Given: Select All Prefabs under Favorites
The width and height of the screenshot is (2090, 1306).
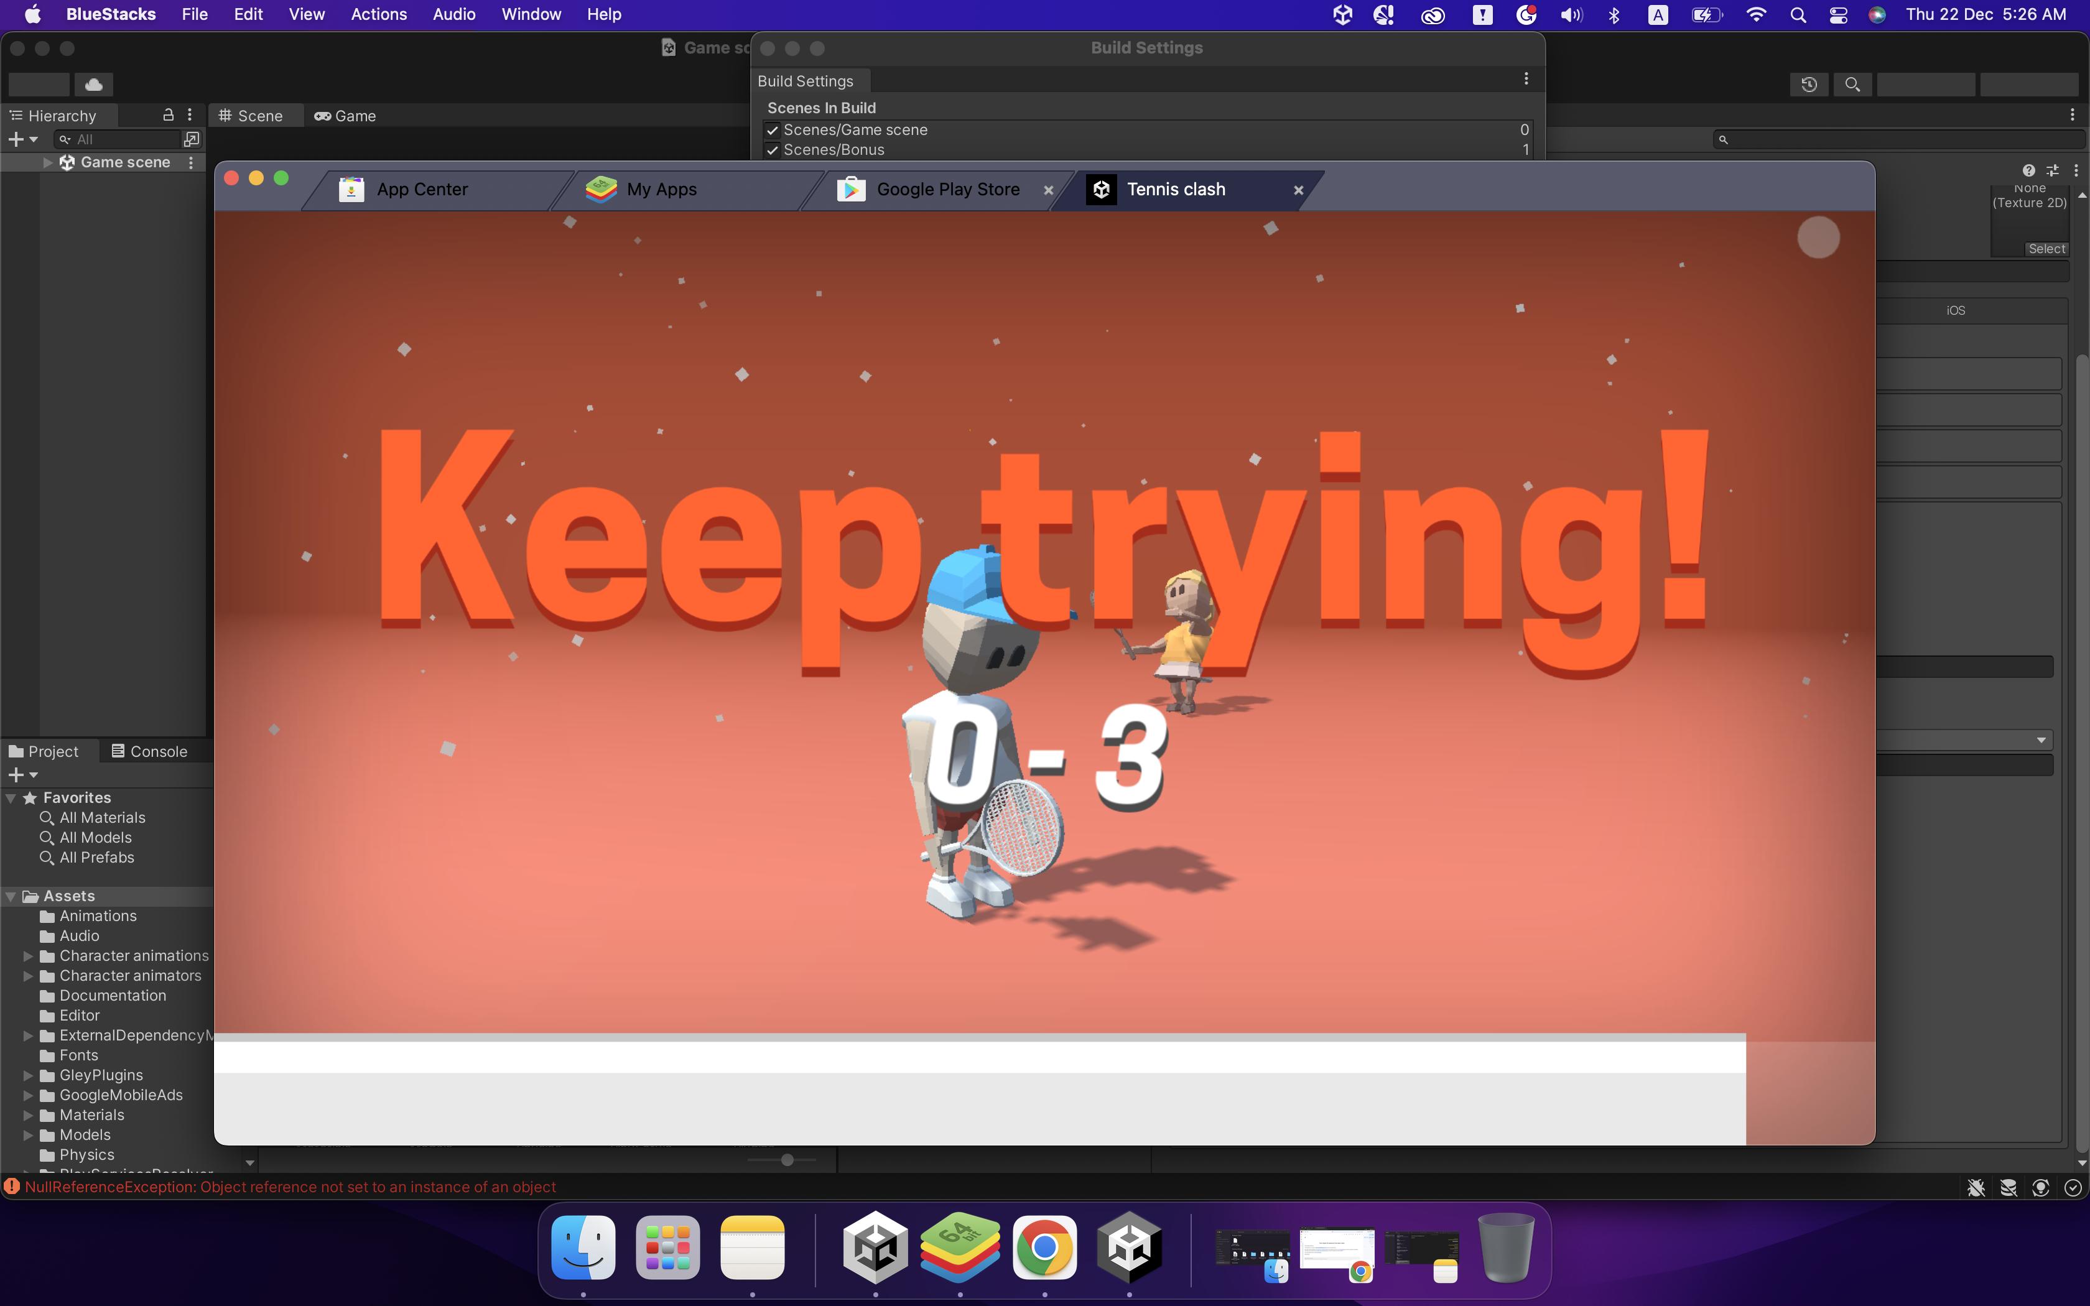Looking at the screenshot, I should [97, 858].
